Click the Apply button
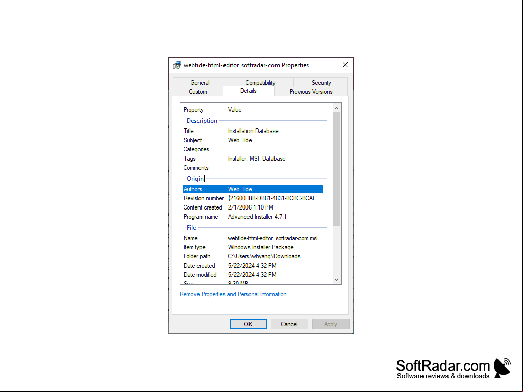The height and width of the screenshot is (392, 523). (x=331, y=324)
